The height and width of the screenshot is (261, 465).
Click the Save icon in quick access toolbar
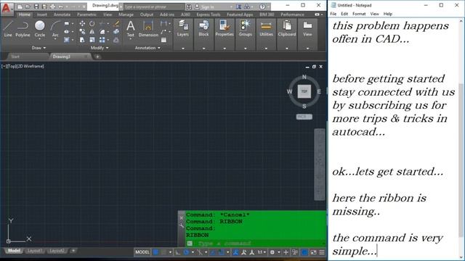pyautogui.click(x=36, y=7)
